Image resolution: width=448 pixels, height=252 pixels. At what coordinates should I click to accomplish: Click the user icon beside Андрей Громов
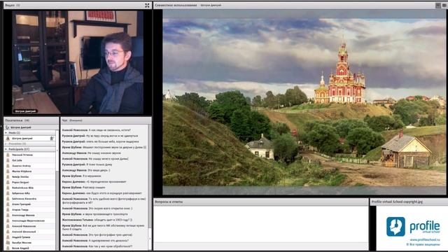click(8, 237)
